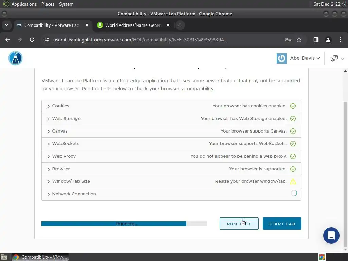The width and height of the screenshot is (348, 261).
Task: View site information icon in address bar
Action: click(46, 40)
